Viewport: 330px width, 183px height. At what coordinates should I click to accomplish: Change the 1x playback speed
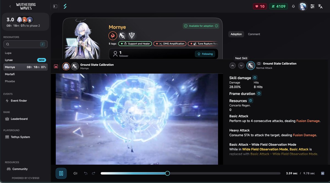click(323, 173)
